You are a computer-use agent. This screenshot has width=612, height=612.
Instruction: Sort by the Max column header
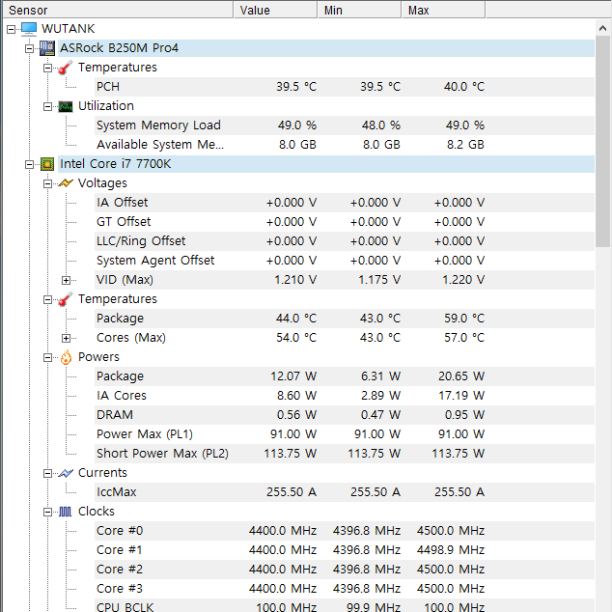click(x=444, y=10)
